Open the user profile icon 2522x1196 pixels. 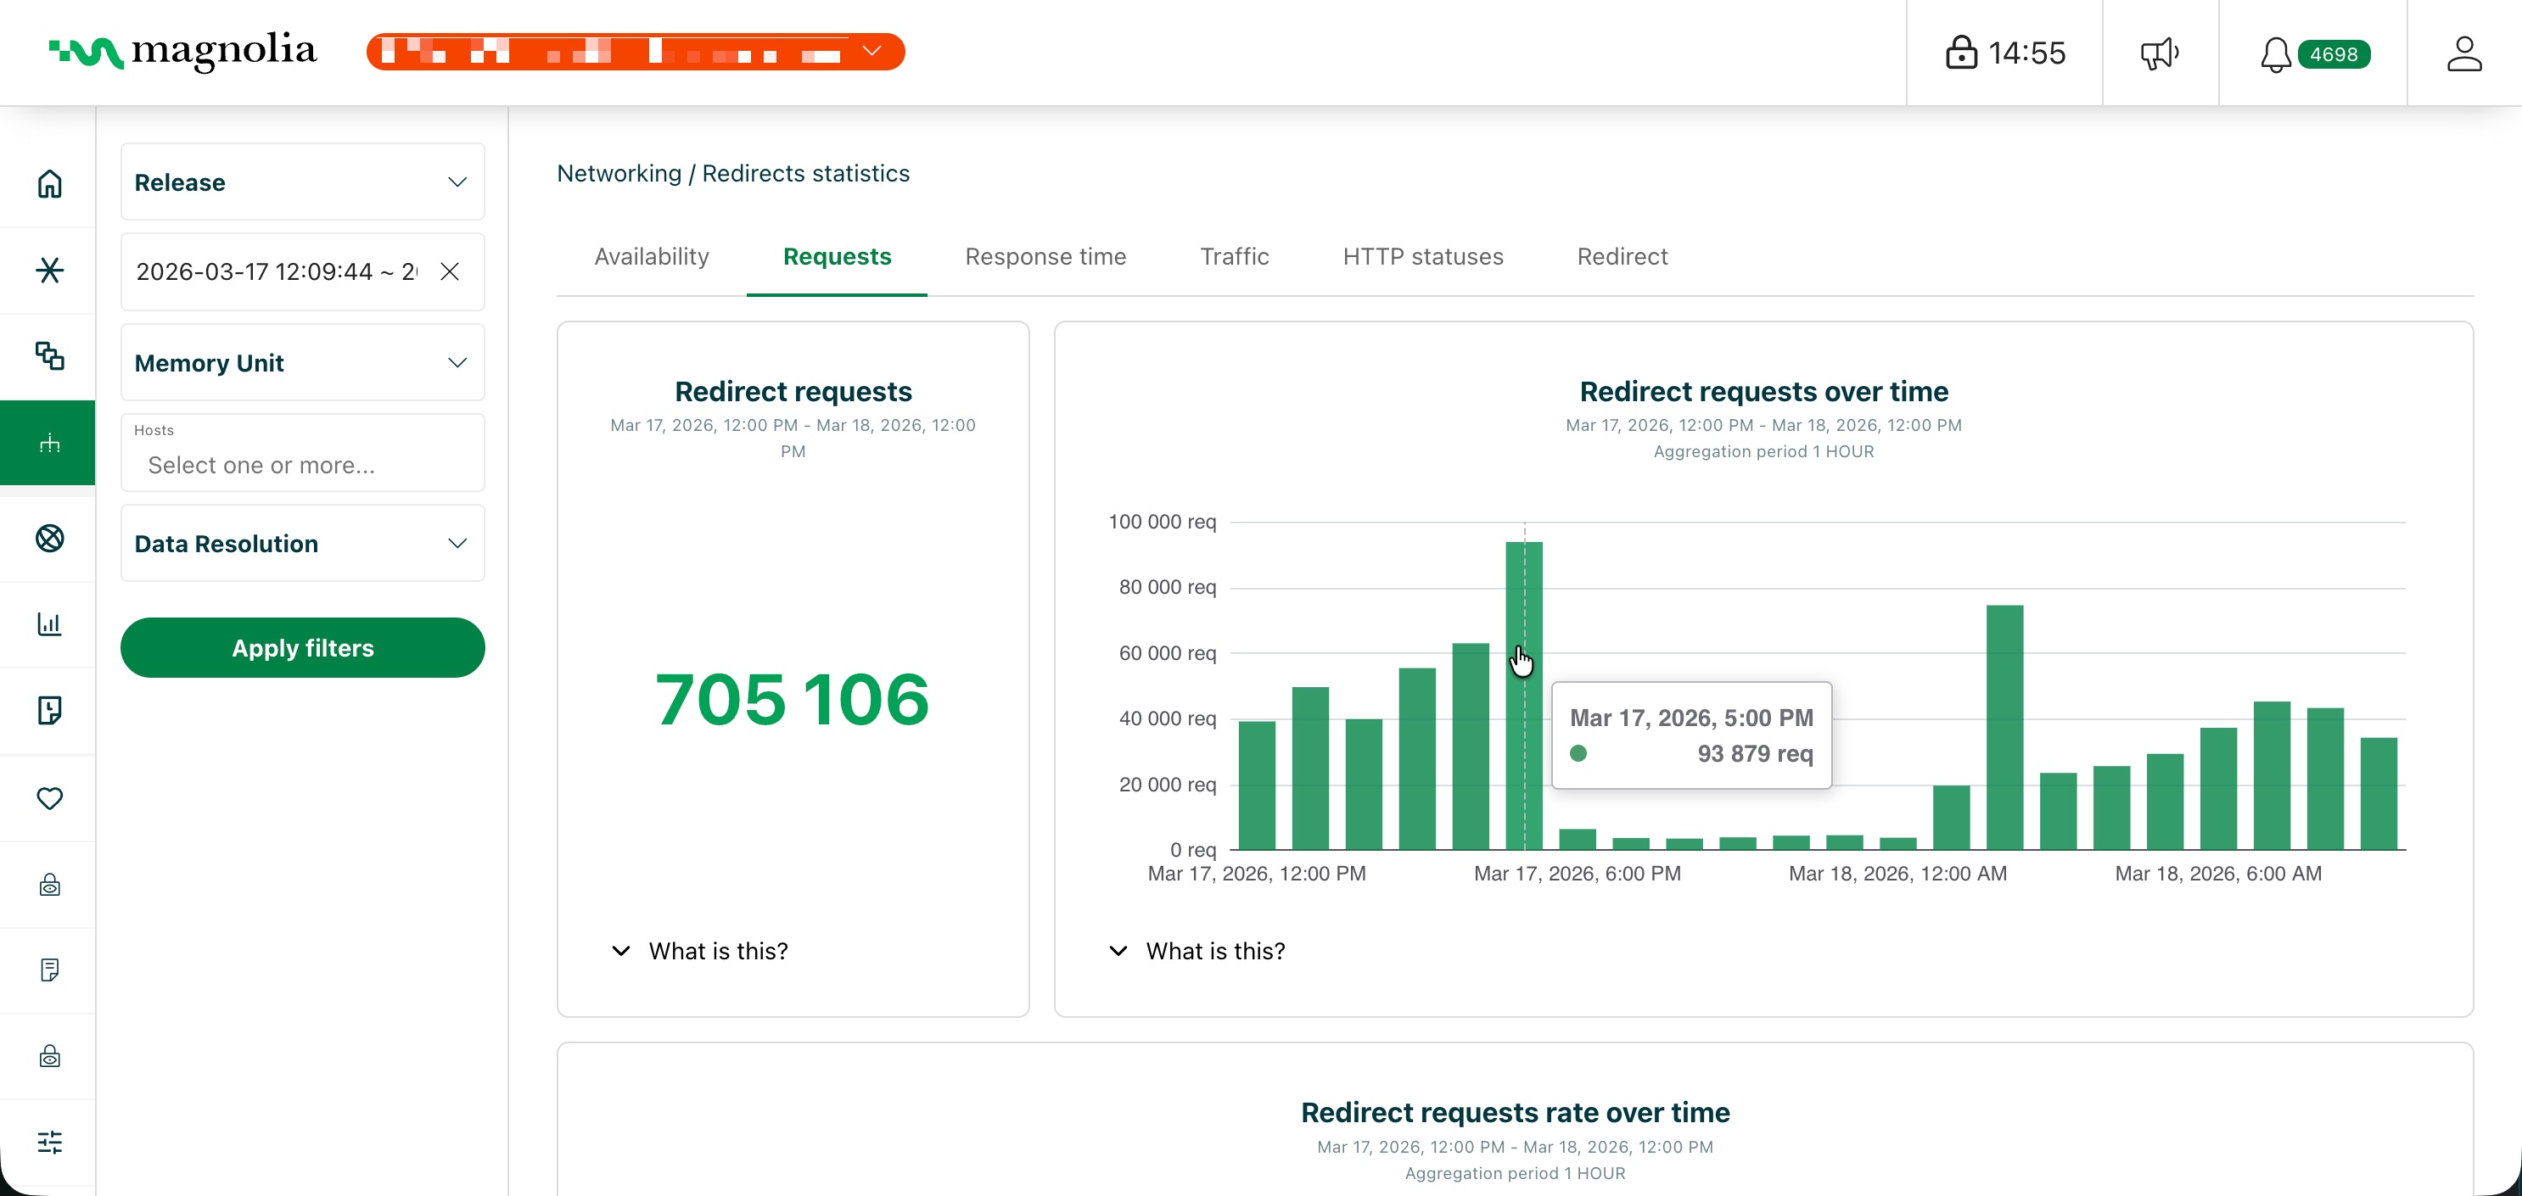(x=2463, y=53)
